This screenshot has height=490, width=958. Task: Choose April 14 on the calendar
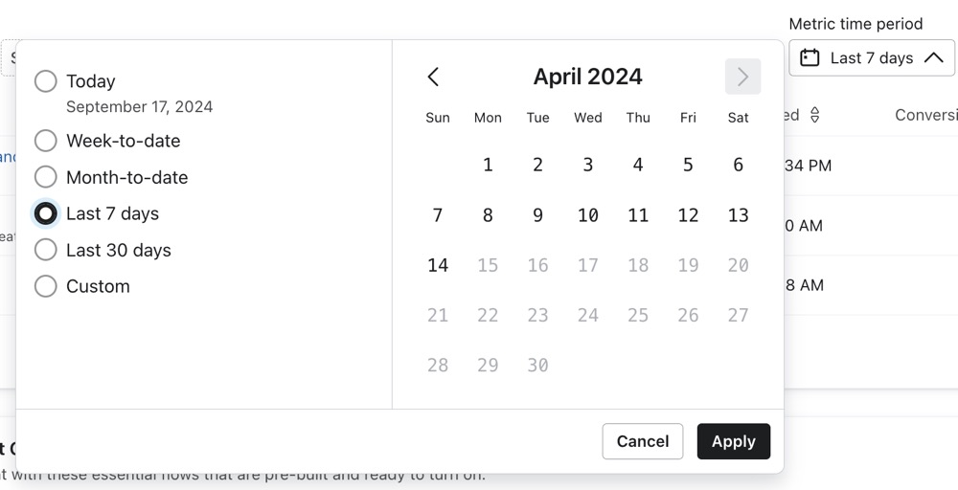pyautogui.click(x=438, y=265)
